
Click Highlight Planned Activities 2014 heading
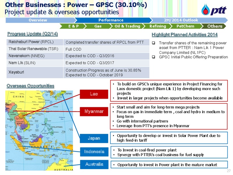click(x=185, y=35)
